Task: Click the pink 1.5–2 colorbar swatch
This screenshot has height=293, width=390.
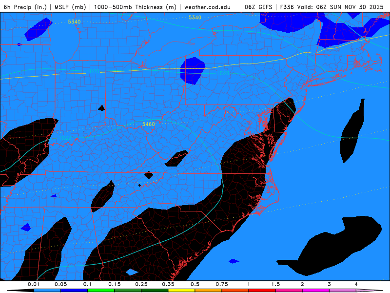Action: click(x=289, y=291)
